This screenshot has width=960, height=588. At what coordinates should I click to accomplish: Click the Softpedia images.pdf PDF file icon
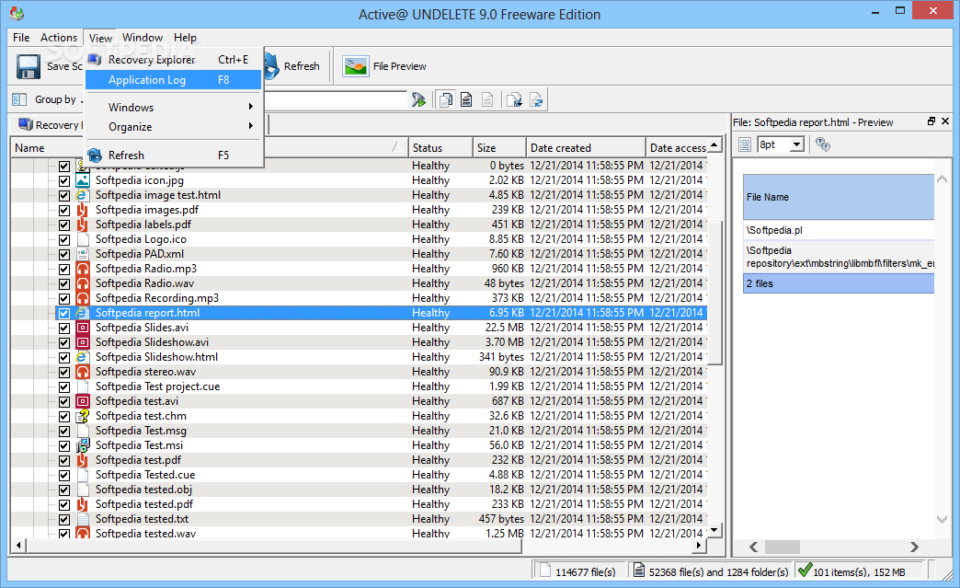[x=83, y=210]
